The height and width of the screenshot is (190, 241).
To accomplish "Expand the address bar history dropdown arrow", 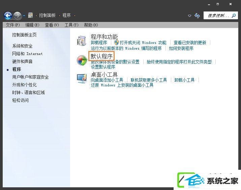I will [x=190, y=16].
